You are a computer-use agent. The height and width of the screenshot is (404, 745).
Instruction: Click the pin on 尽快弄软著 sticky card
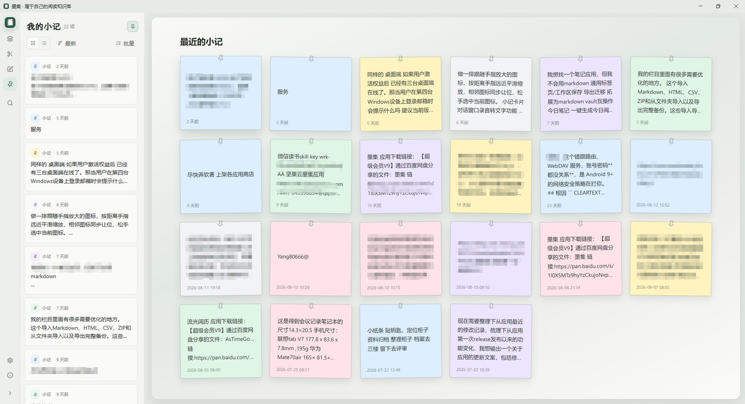pyautogui.click(x=221, y=141)
